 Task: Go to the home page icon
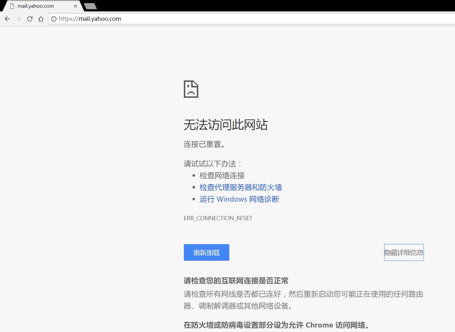[41, 19]
